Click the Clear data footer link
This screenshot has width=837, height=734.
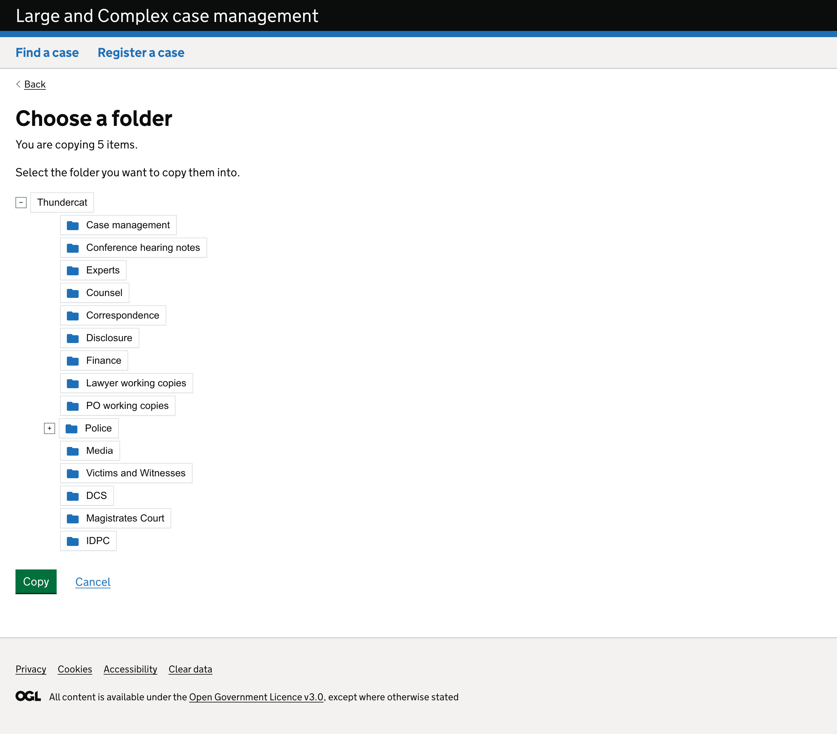point(190,669)
